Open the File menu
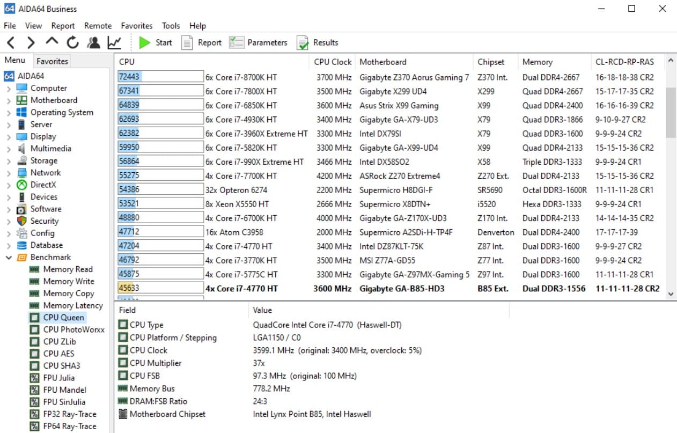 point(10,26)
